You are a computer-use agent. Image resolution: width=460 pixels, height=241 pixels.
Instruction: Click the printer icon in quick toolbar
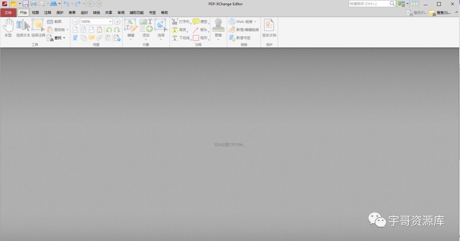(34, 4)
